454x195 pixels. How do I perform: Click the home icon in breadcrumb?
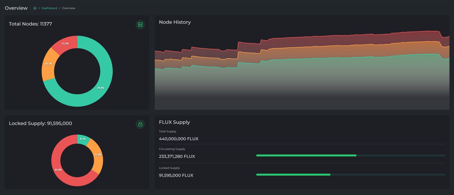click(35, 8)
